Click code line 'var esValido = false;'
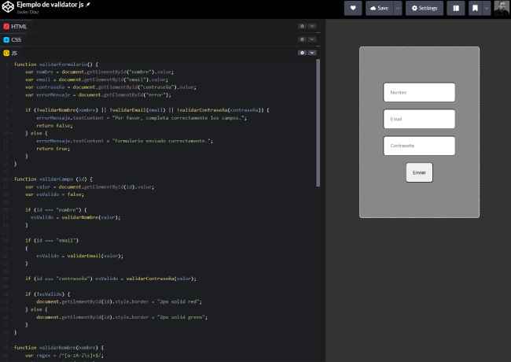The image size is (511, 362). click(x=55, y=194)
